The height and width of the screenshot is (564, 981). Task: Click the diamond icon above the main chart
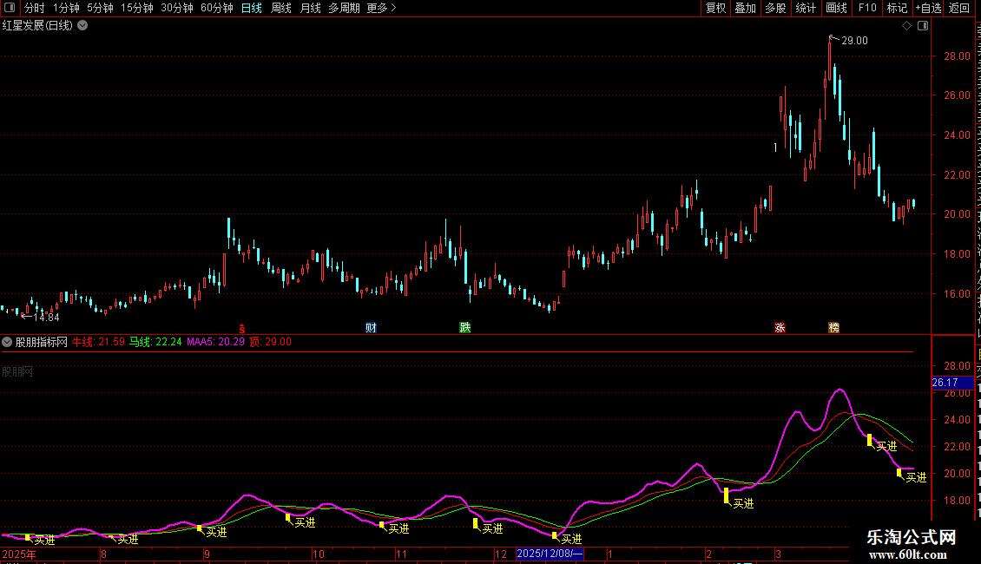pos(906,26)
